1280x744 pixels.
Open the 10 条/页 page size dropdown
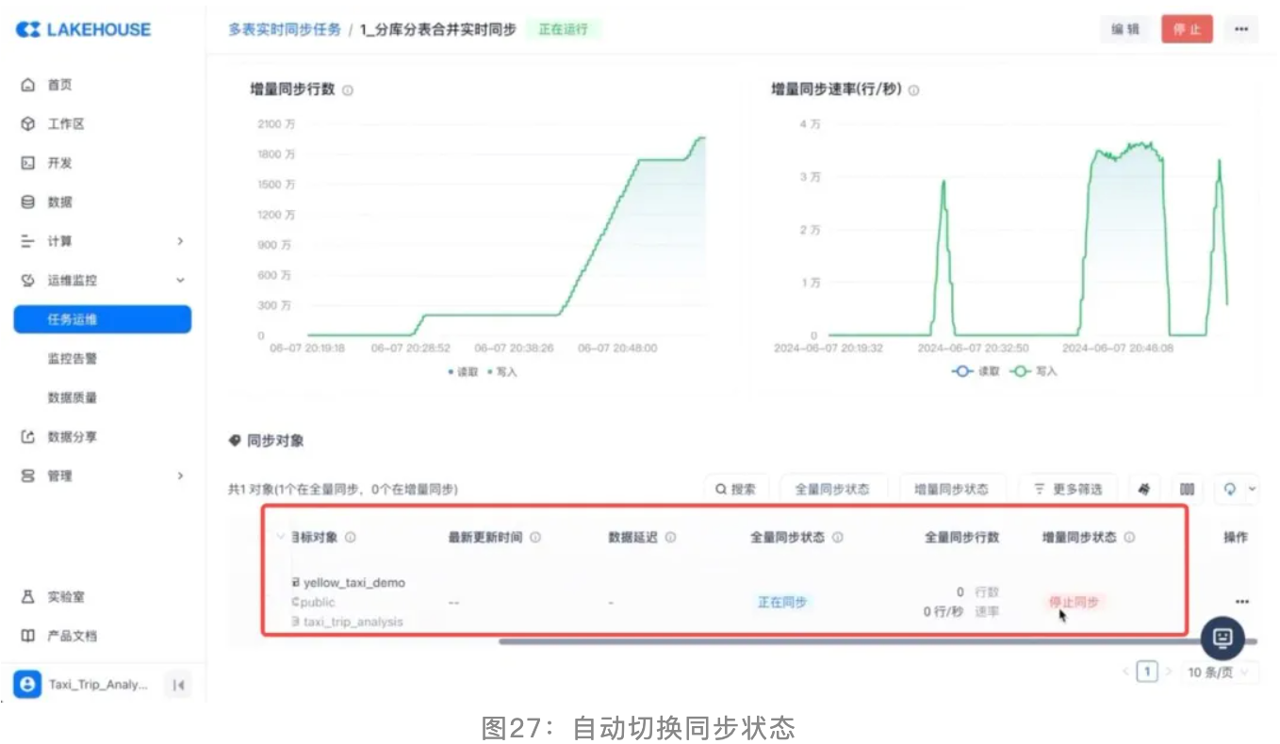(x=1222, y=672)
